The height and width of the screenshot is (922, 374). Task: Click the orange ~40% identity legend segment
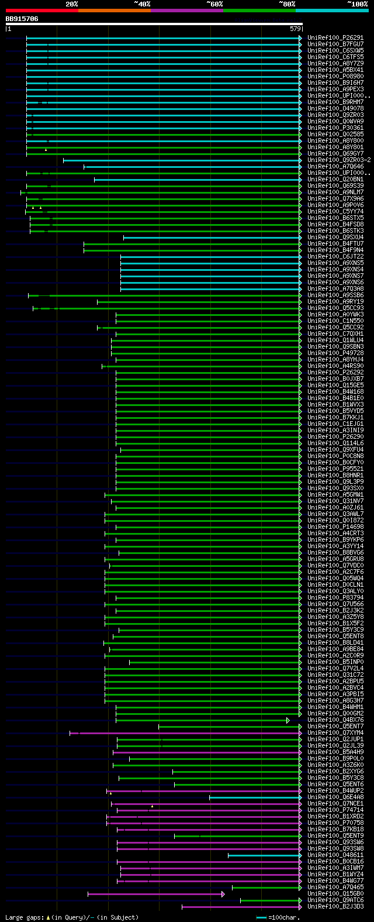click(x=114, y=11)
